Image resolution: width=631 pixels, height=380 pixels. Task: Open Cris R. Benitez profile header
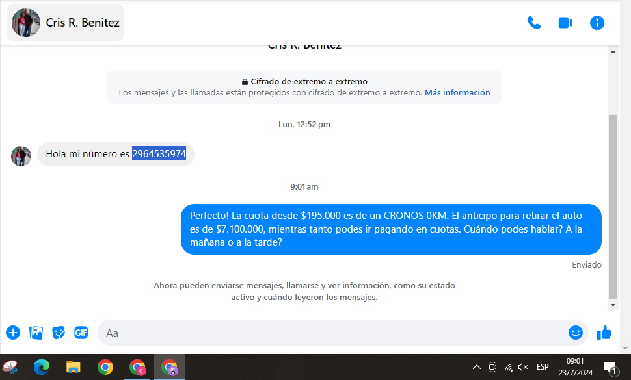65,23
